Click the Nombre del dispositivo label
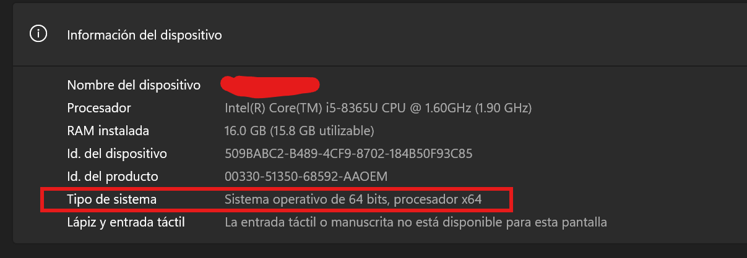 coord(134,85)
